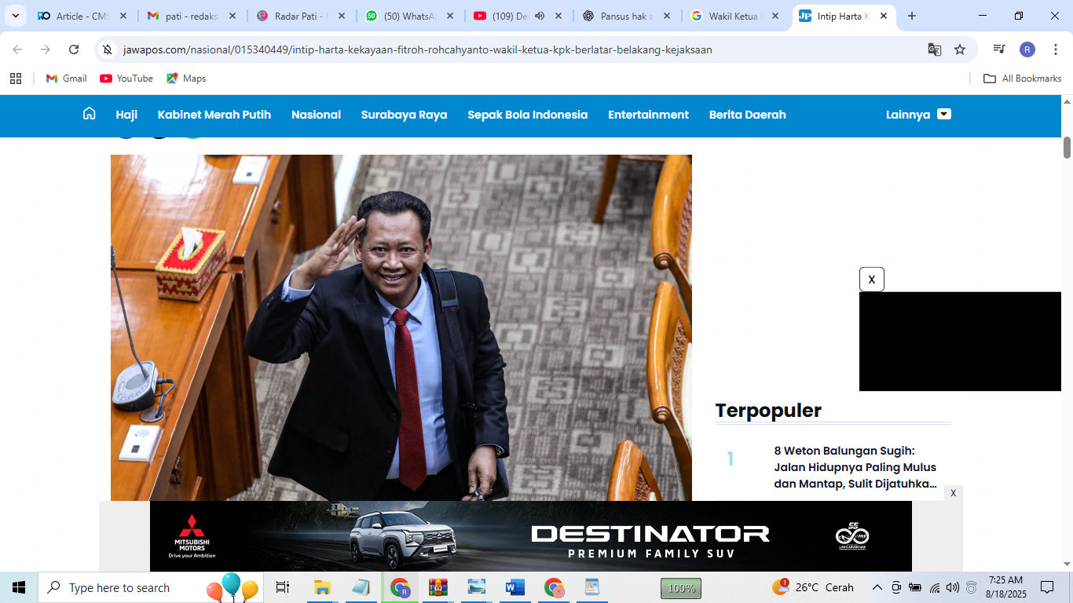
Task: Open Notepad from the taskbar
Action: click(x=361, y=587)
